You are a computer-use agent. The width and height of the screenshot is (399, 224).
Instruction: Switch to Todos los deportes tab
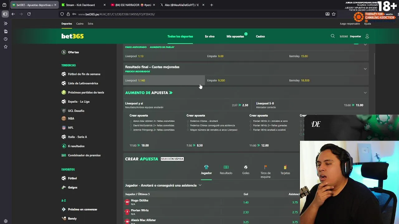click(180, 36)
